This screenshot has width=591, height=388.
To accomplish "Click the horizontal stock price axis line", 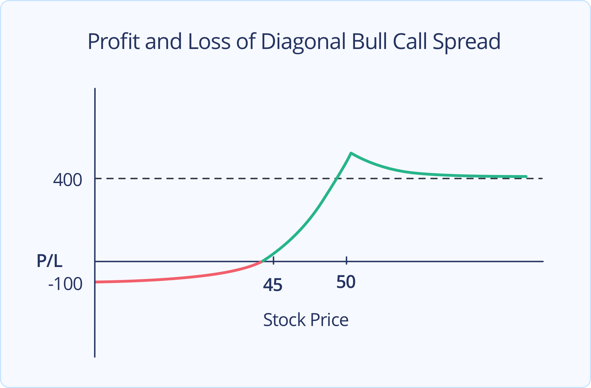I will point(433,261).
